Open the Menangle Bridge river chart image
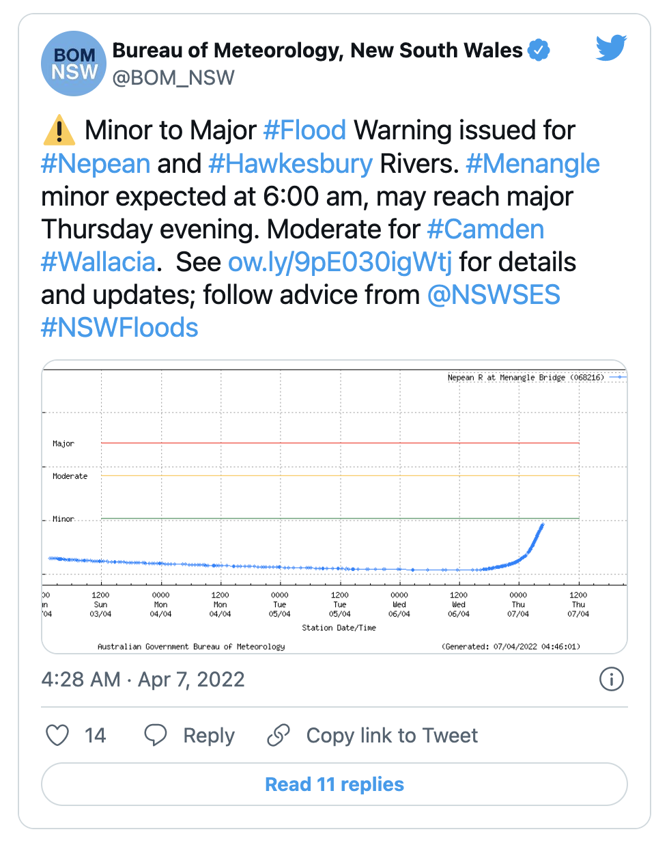Image resolution: width=669 pixels, height=847 pixels. 334,507
